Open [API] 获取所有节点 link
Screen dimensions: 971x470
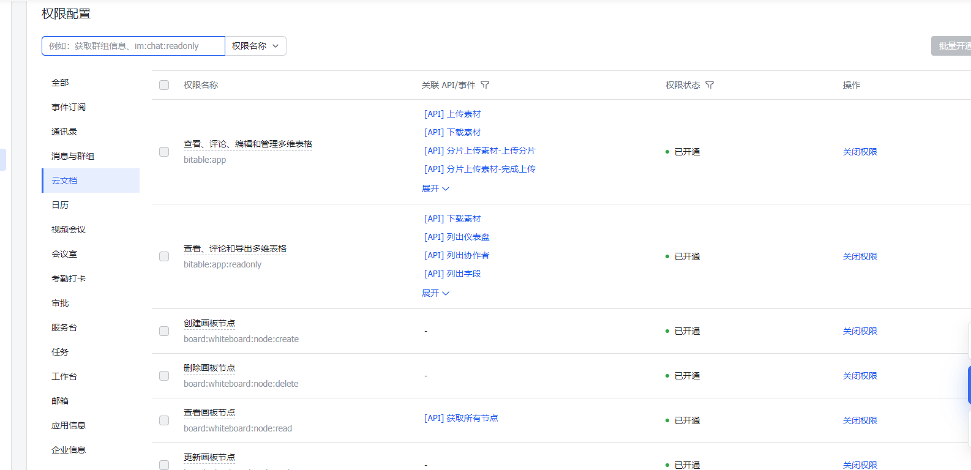point(461,418)
